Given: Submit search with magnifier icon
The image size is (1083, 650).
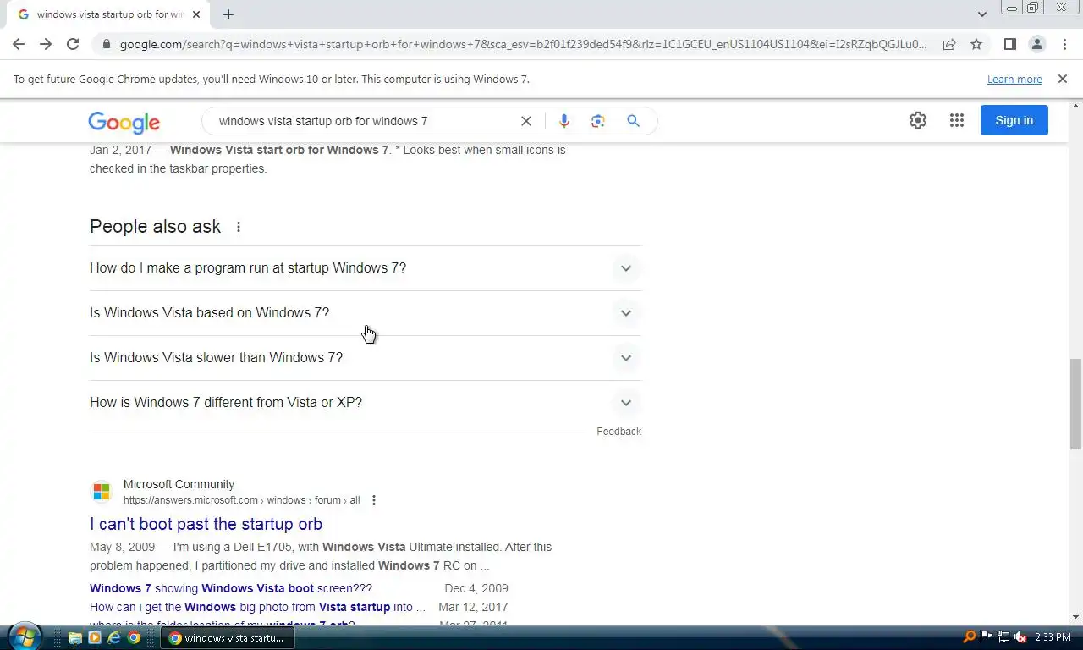Looking at the screenshot, I should tap(633, 121).
